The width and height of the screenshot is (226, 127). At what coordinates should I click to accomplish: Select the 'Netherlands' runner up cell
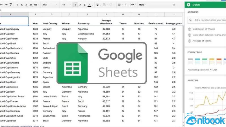84,116
